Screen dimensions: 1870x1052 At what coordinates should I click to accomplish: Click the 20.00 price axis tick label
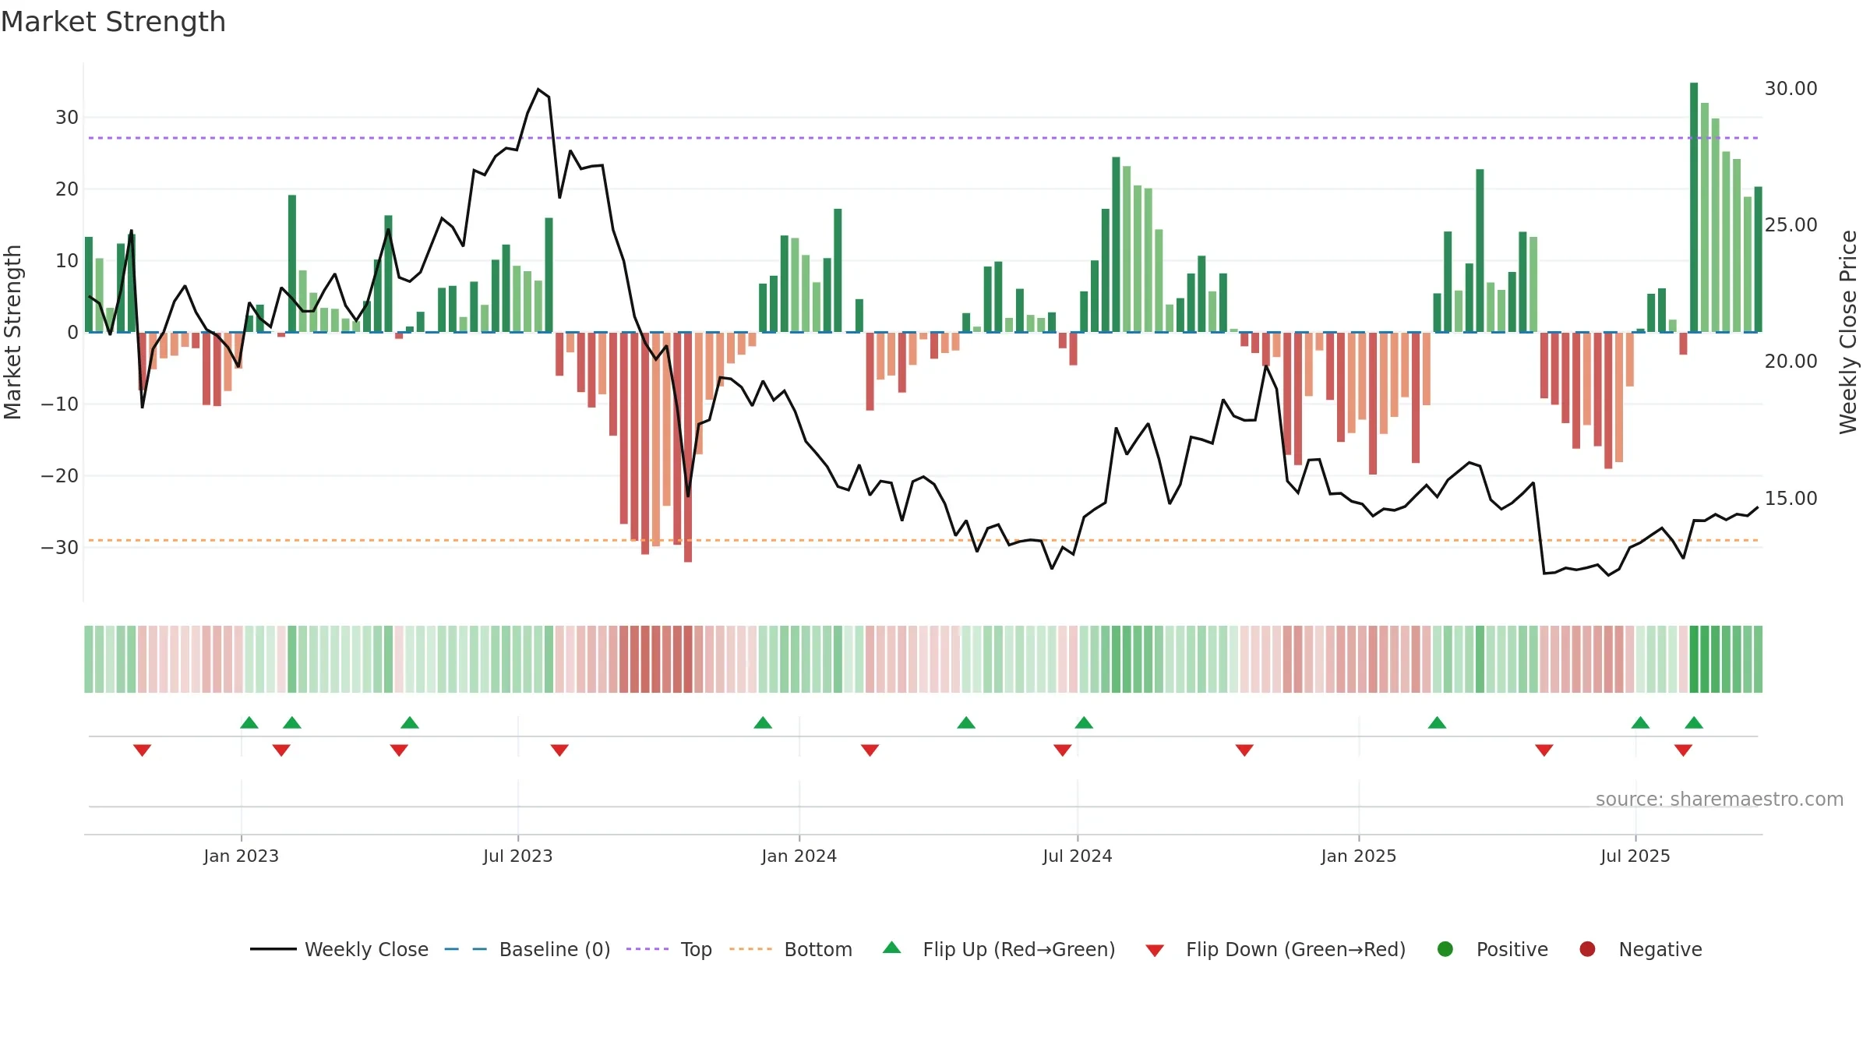click(x=1791, y=362)
